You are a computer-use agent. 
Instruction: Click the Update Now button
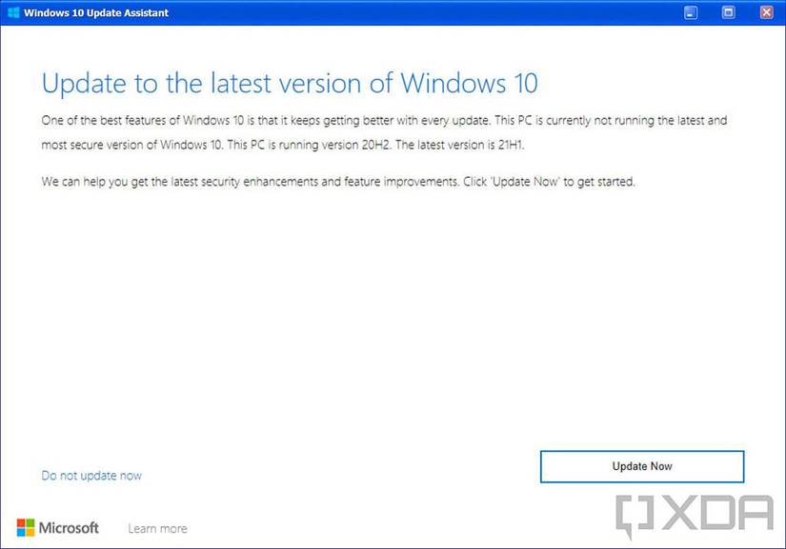(x=642, y=466)
